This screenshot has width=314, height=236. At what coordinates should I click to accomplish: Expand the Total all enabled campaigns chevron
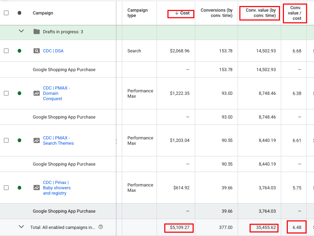(x=21, y=227)
